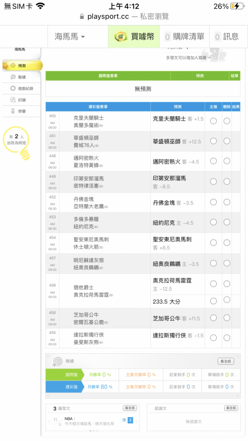
Task: Click the post carousel pagination dots
Action: pyautogui.click(x=93, y=431)
